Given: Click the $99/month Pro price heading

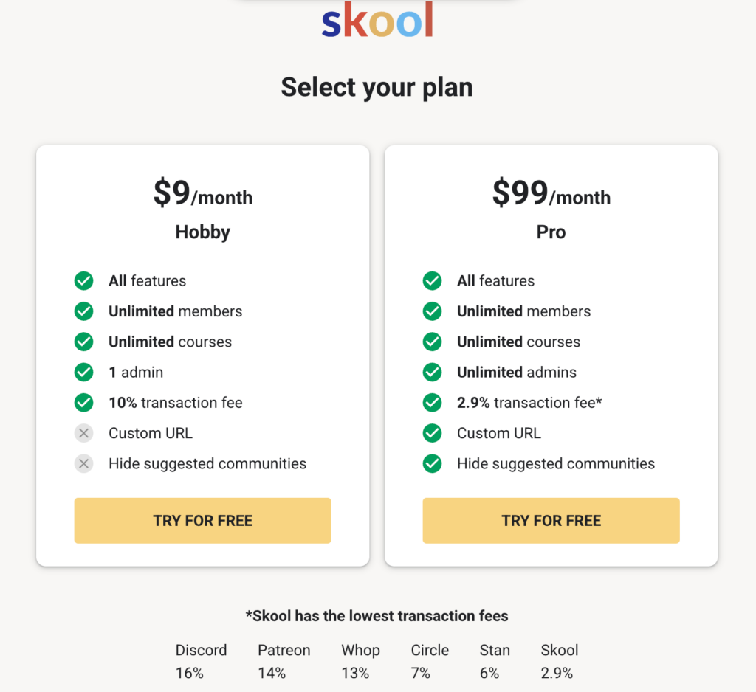Looking at the screenshot, I should [x=551, y=193].
